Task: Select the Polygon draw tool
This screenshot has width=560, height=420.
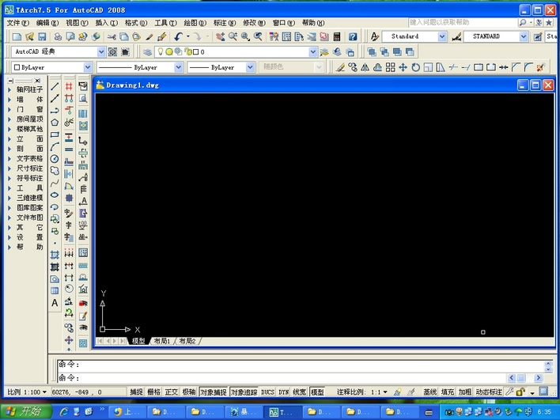Action: pos(55,122)
